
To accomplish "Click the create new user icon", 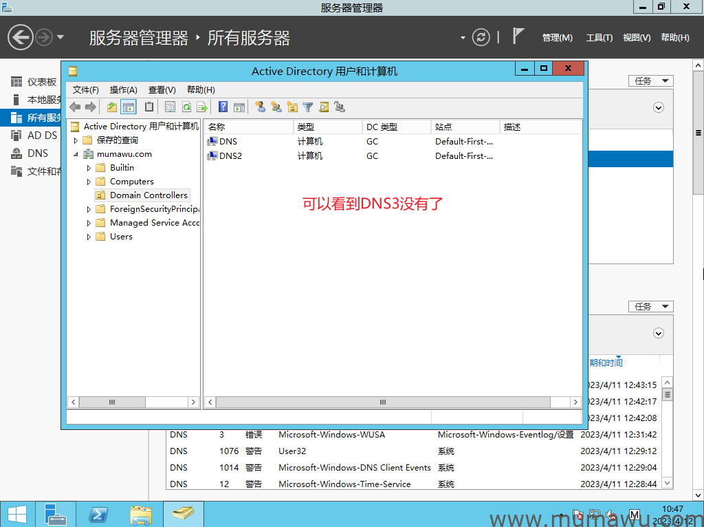I will (x=260, y=107).
